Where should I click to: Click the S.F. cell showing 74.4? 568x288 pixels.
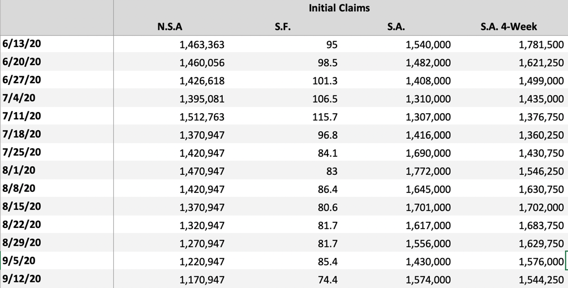[327, 280]
